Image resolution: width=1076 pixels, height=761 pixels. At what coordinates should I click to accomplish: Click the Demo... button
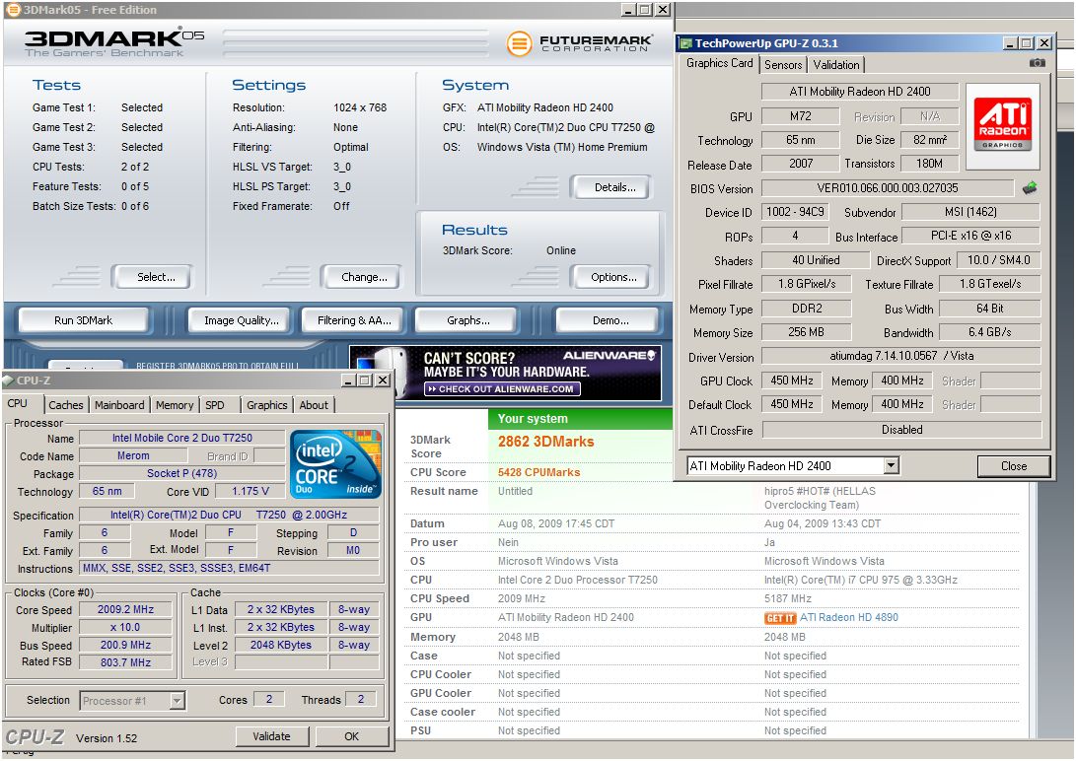pos(610,320)
